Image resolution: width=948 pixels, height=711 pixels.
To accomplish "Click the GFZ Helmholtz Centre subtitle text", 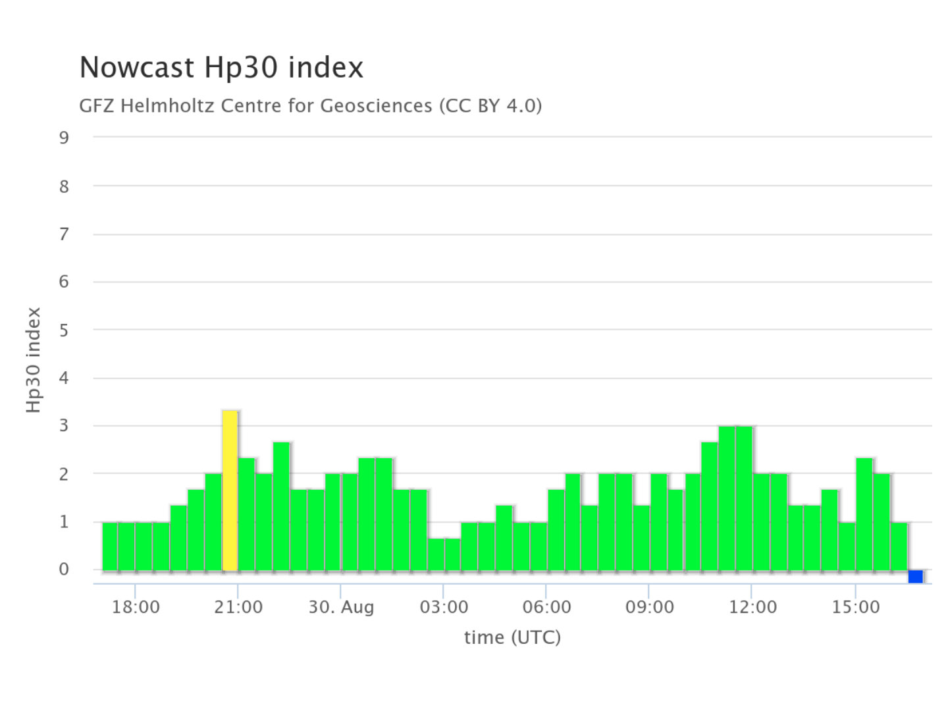I will point(310,105).
